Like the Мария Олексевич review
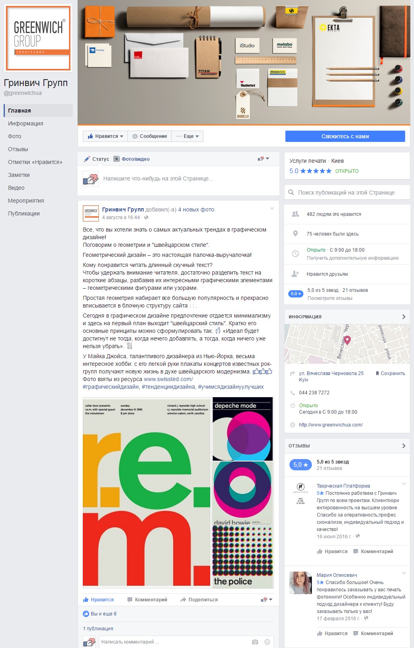 (x=332, y=634)
